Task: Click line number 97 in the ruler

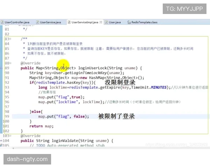Action: [x=7, y=107]
